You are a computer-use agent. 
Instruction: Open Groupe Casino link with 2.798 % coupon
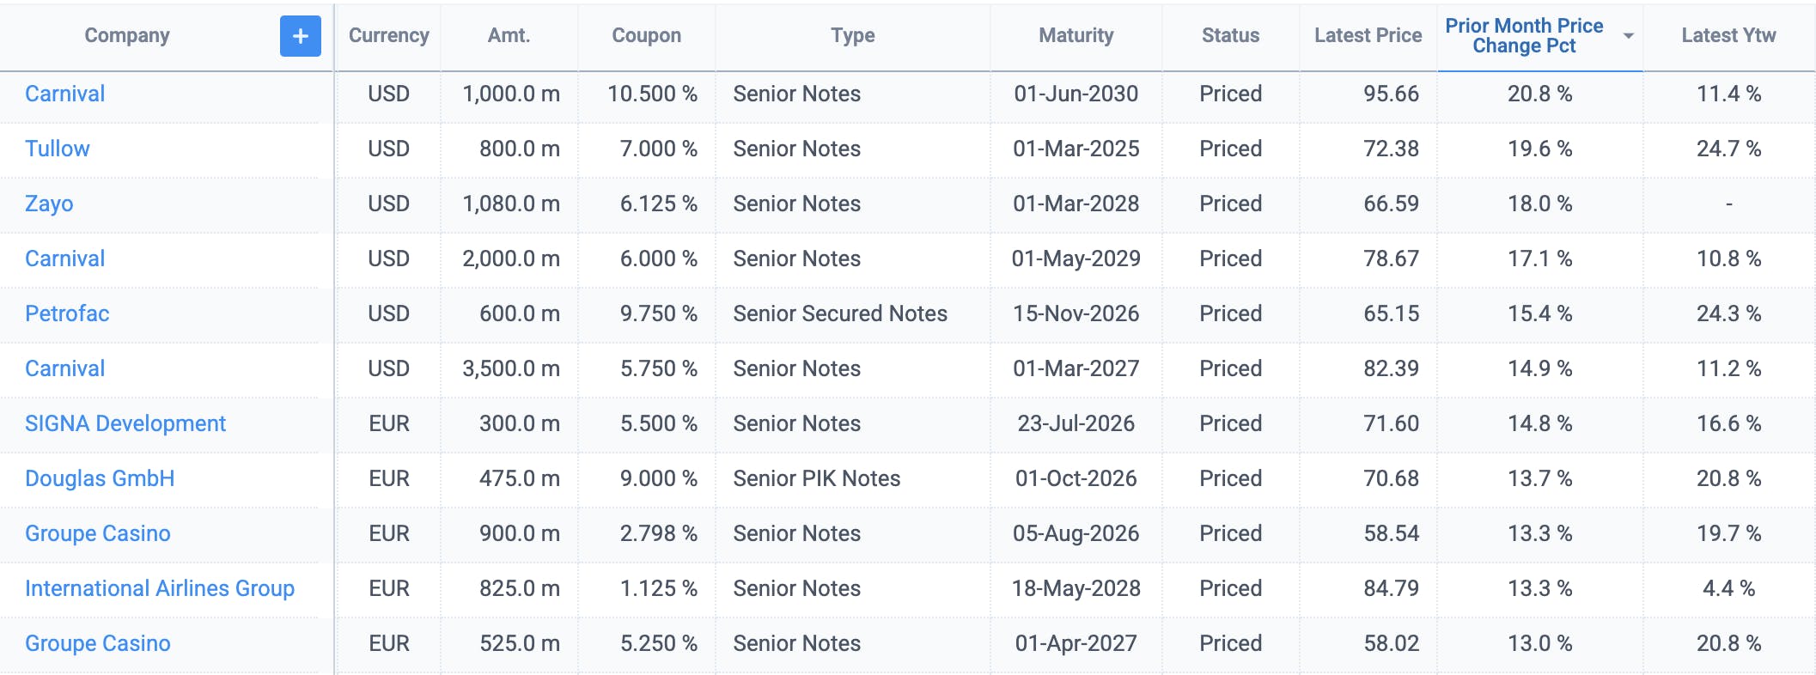(98, 533)
